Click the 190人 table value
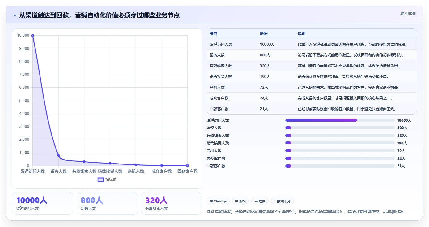Viewport: 429px width, 227px height. 265,77
